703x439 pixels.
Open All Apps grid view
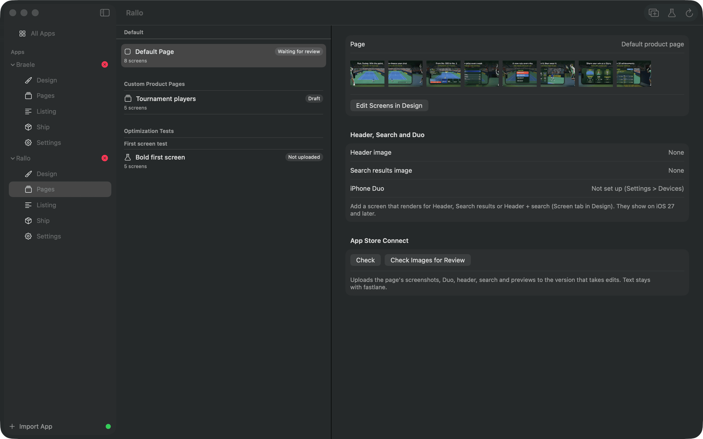pos(37,33)
